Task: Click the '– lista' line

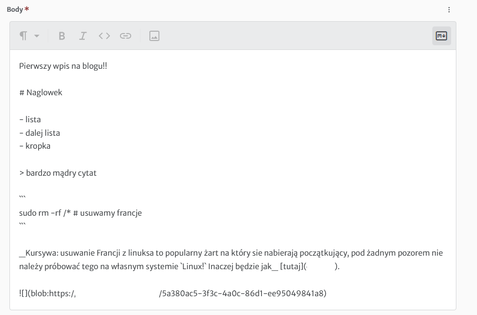Action: click(x=30, y=119)
